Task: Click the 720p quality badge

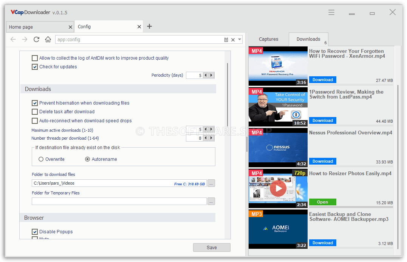Action: (300, 173)
